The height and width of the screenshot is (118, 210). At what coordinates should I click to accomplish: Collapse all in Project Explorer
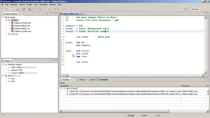tap(43, 14)
